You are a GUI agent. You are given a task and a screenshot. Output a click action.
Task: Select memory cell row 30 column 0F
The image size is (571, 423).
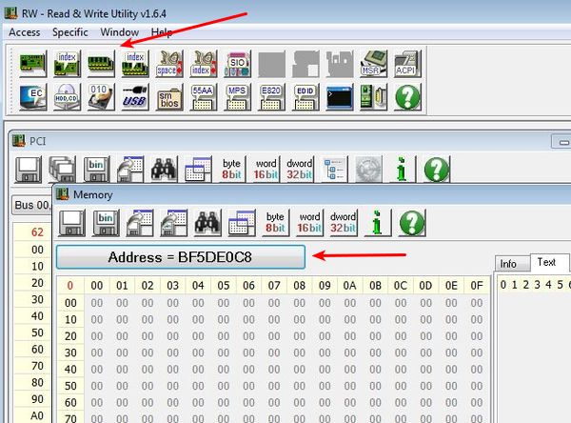[477, 353]
